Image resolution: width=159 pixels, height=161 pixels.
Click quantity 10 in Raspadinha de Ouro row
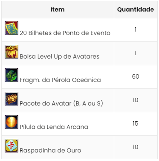(x=136, y=147)
